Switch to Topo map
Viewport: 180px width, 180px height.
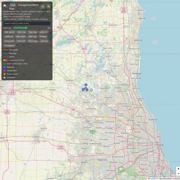coord(33,32)
